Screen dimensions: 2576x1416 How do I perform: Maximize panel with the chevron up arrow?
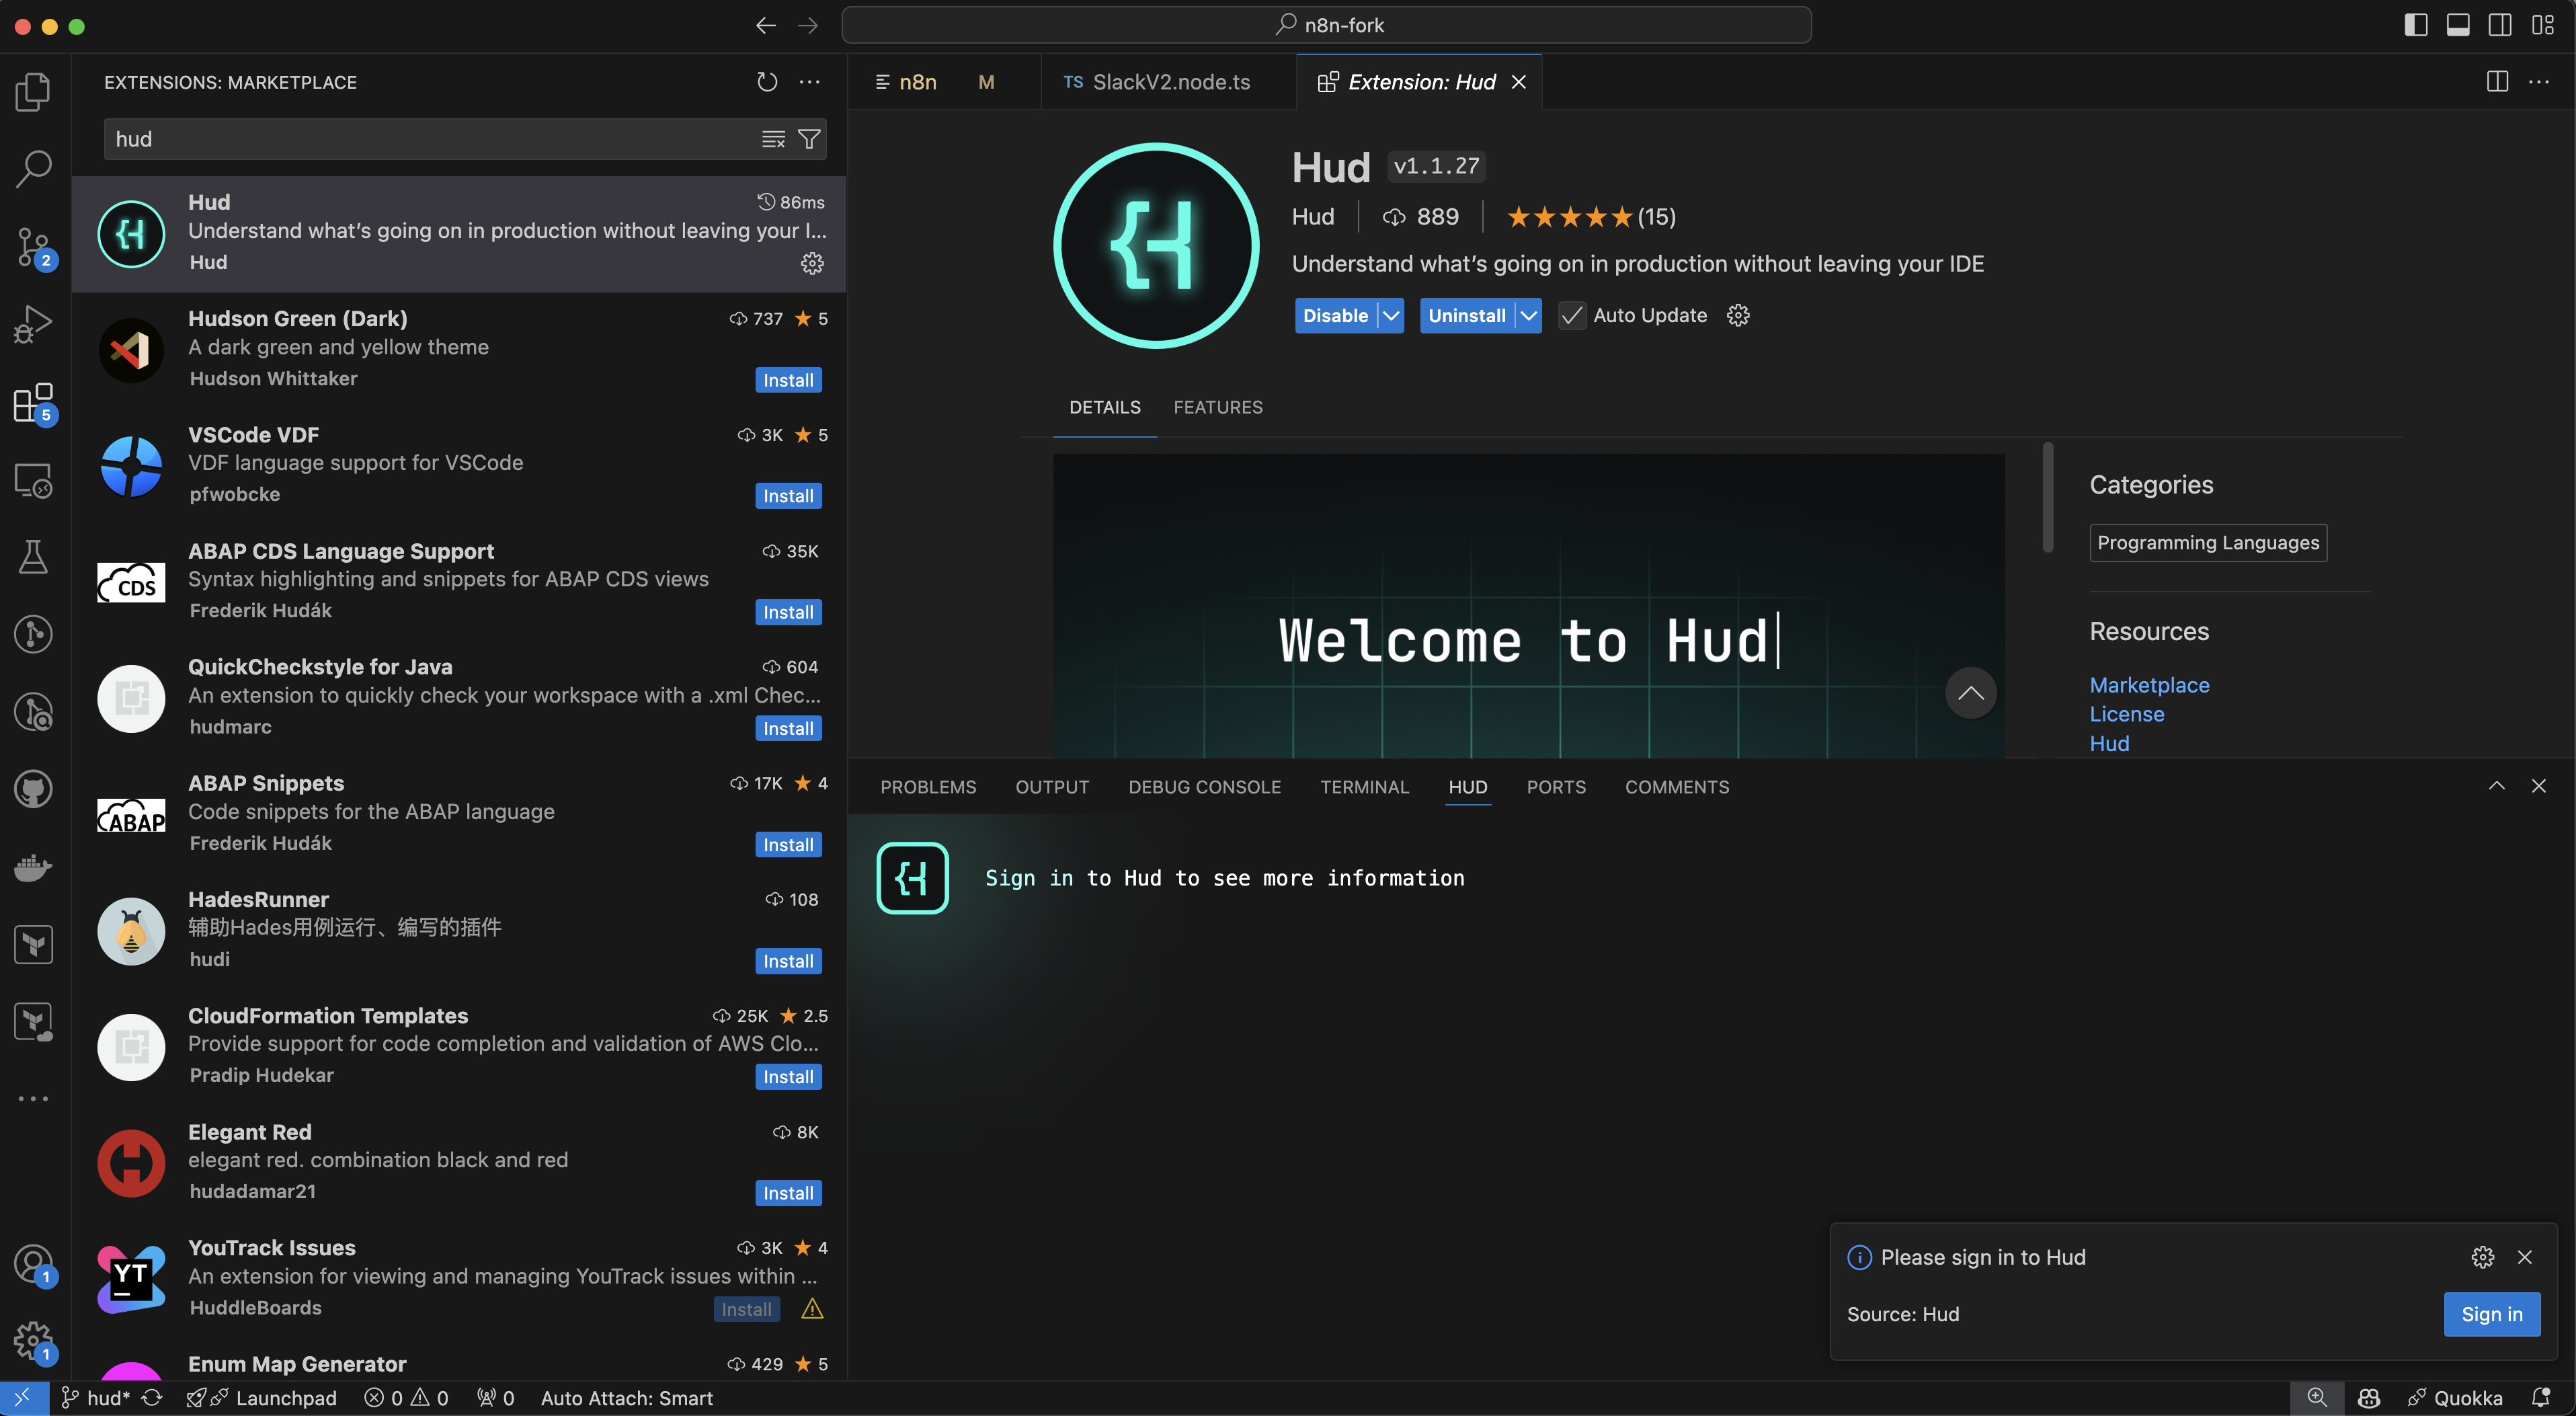click(x=2496, y=786)
